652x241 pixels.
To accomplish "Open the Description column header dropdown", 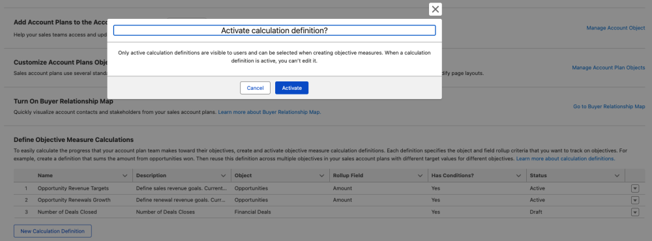I will click(223, 176).
